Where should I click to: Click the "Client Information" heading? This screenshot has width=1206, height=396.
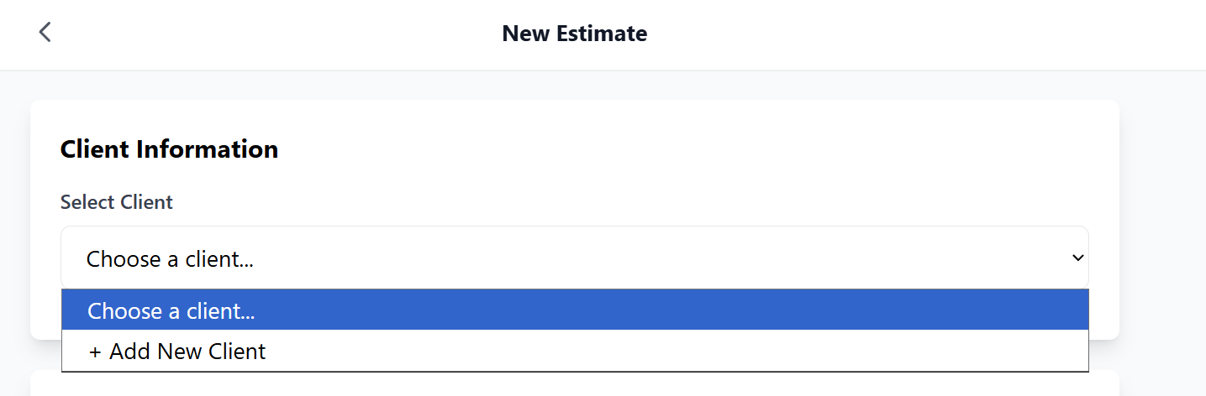169,149
